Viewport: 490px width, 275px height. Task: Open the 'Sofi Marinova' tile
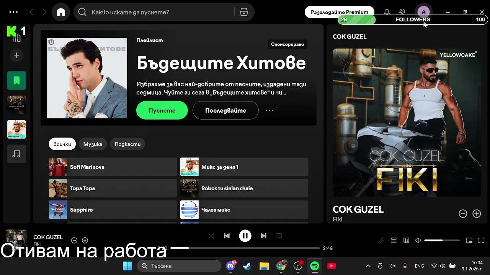click(113, 167)
